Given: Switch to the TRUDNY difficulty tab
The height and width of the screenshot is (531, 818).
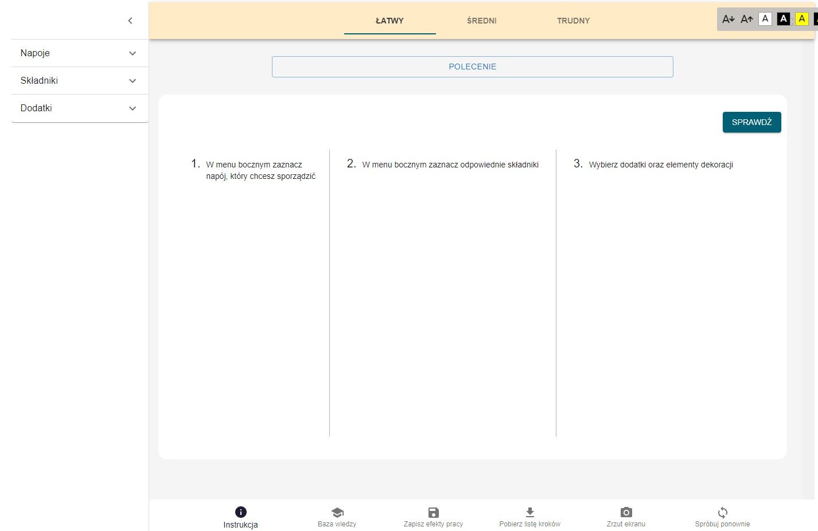Looking at the screenshot, I should pos(573,21).
